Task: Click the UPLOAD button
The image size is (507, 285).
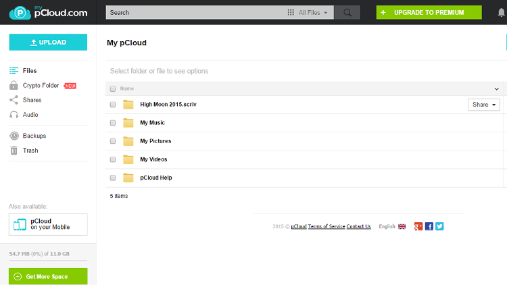Action: pyautogui.click(x=48, y=42)
